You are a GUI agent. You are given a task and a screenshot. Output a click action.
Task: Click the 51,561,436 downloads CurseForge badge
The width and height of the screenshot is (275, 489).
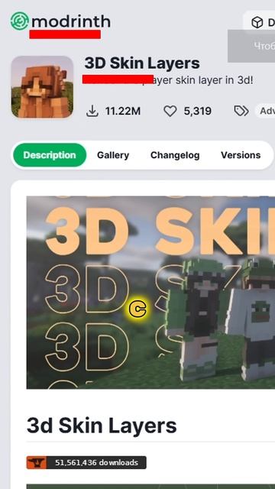pyautogui.click(x=86, y=462)
